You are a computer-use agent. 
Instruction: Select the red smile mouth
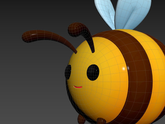click(x=78, y=87)
